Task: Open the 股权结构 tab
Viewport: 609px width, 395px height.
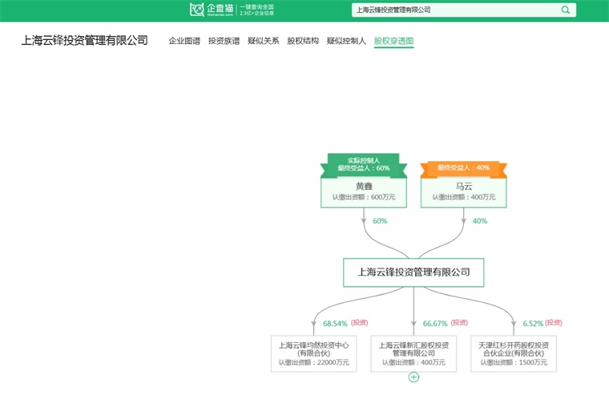Action: (x=303, y=41)
